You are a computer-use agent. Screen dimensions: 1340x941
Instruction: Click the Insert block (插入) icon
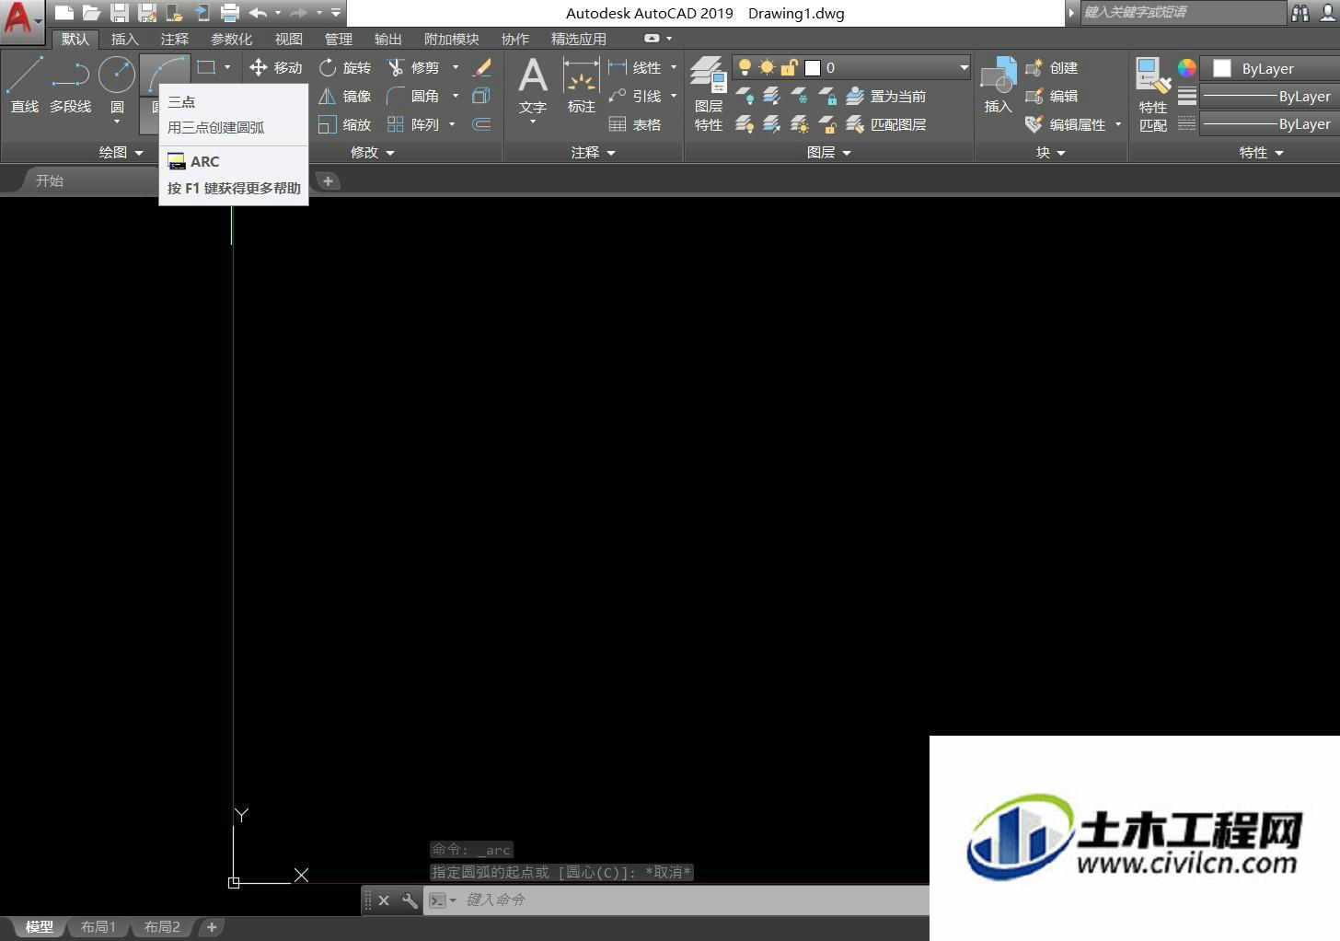pos(998,86)
